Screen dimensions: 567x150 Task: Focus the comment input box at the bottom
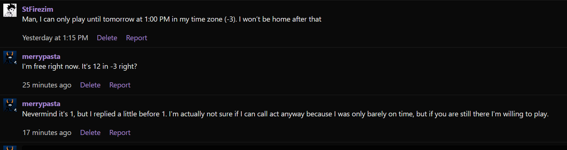coord(294,147)
